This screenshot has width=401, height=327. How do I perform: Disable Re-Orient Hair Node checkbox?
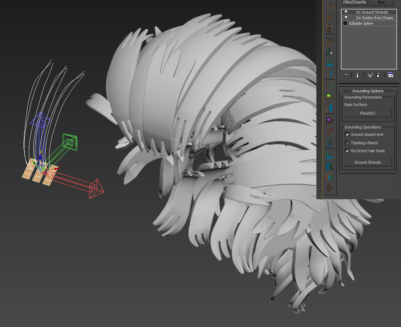pyautogui.click(x=347, y=151)
